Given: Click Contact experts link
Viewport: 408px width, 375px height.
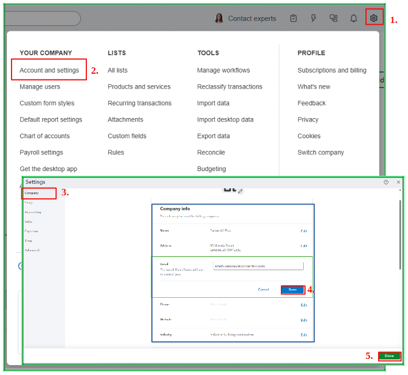Looking at the screenshot, I should click(x=252, y=18).
